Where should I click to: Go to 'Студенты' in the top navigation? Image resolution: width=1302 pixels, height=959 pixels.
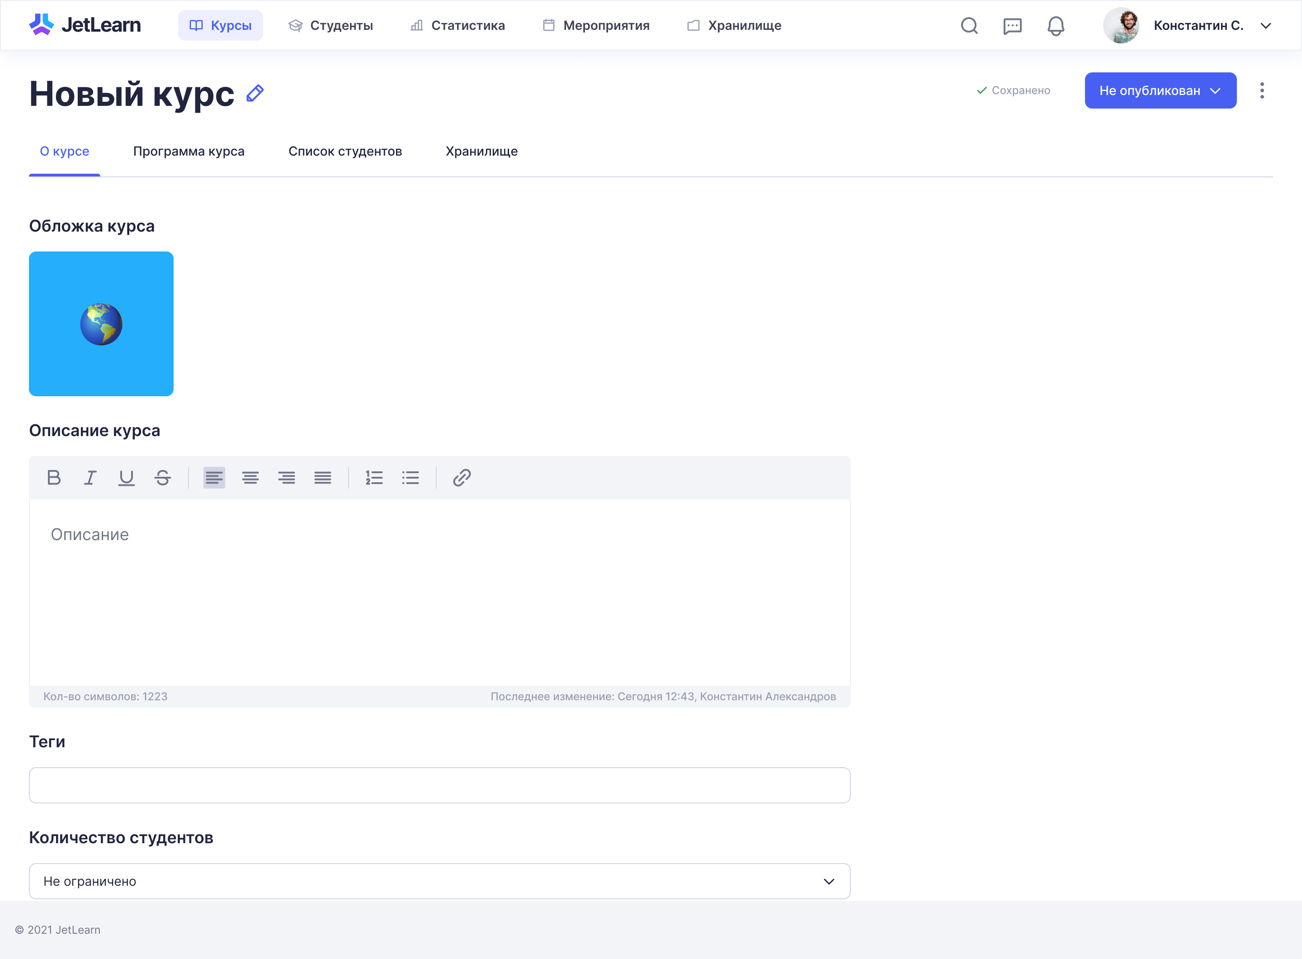331,25
